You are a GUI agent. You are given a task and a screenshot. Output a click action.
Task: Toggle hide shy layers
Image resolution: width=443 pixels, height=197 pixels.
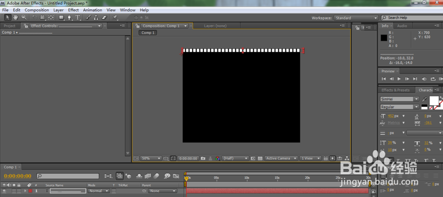(139, 176)
